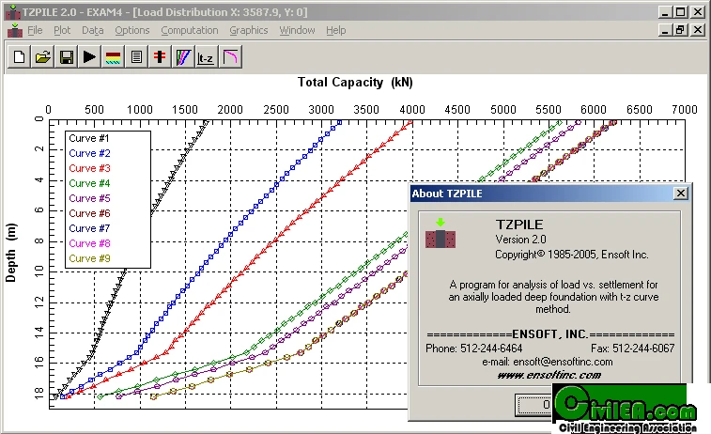Open the output text listing icon
Screen dimensions: 711x434
pos(136,57)
